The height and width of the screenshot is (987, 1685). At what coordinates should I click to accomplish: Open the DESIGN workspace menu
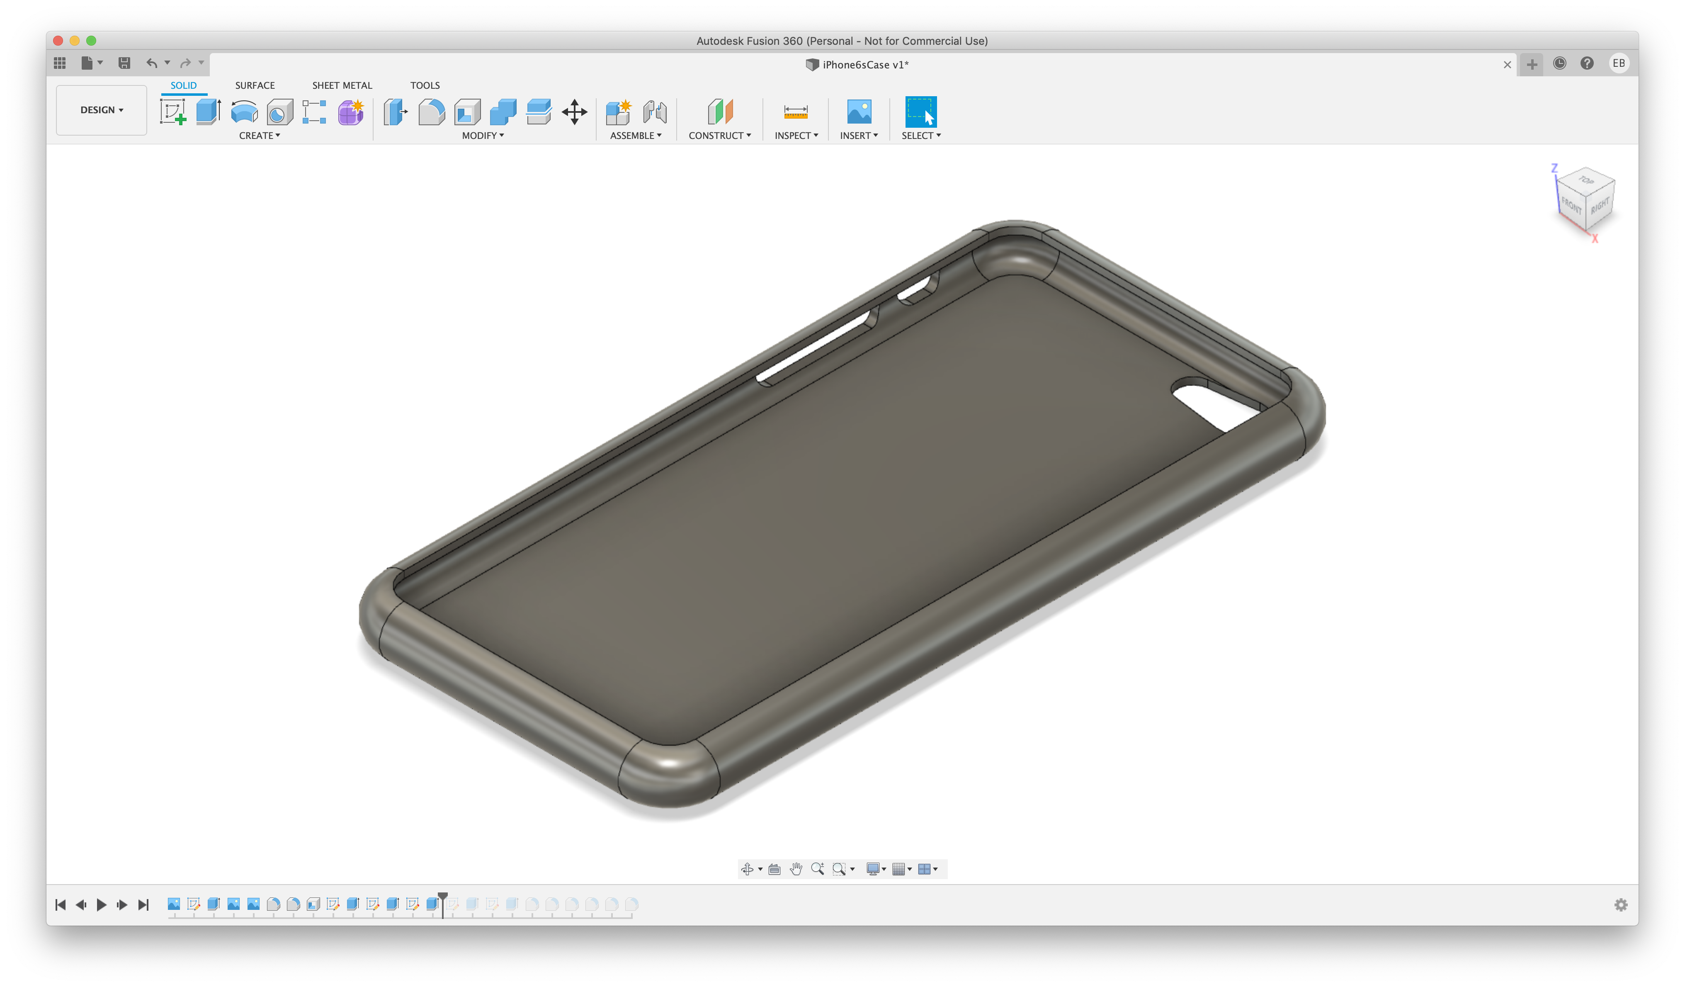[x=101, y=109]
